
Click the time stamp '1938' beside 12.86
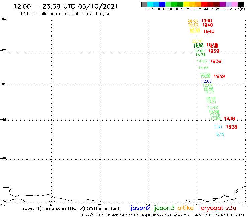230,119
